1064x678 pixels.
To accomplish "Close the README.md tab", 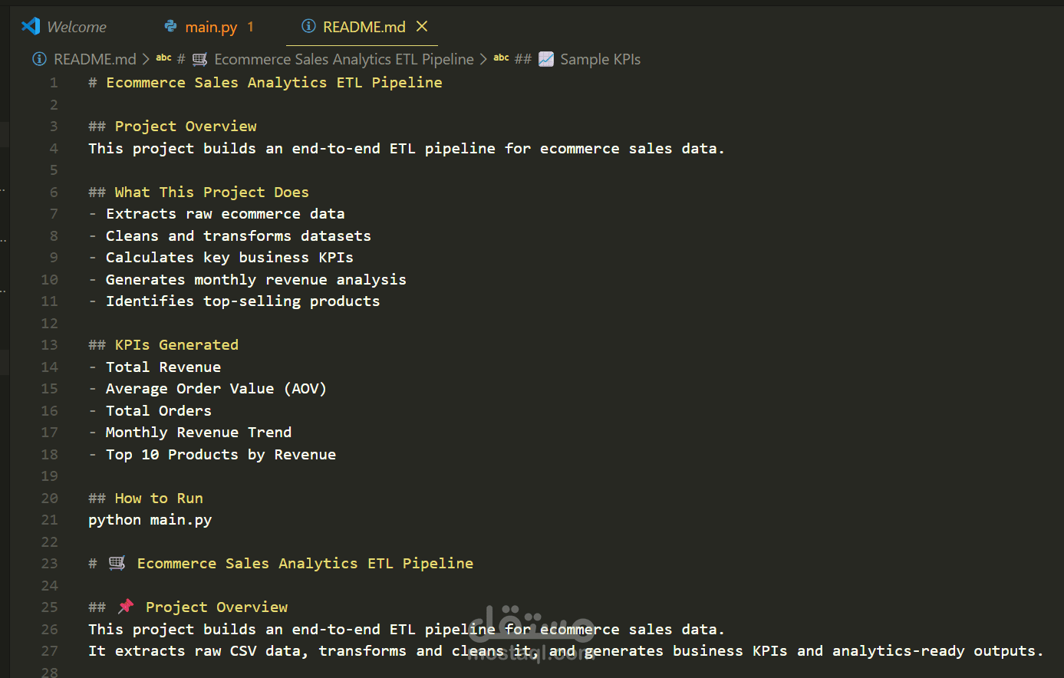I will [x=422, y=26].
